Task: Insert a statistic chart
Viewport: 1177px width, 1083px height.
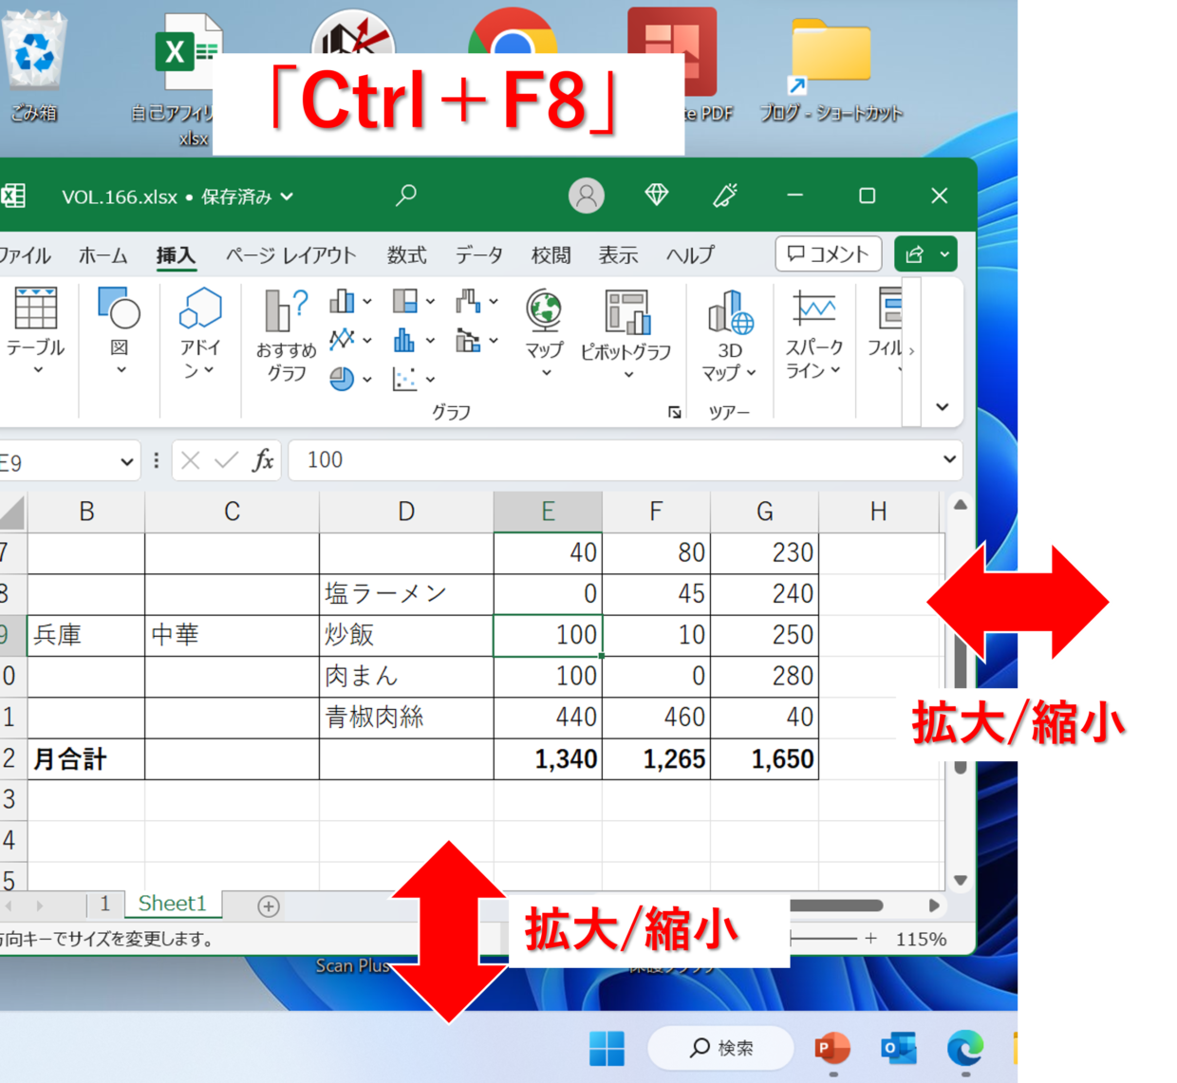Action: click(x=414, y=340)
